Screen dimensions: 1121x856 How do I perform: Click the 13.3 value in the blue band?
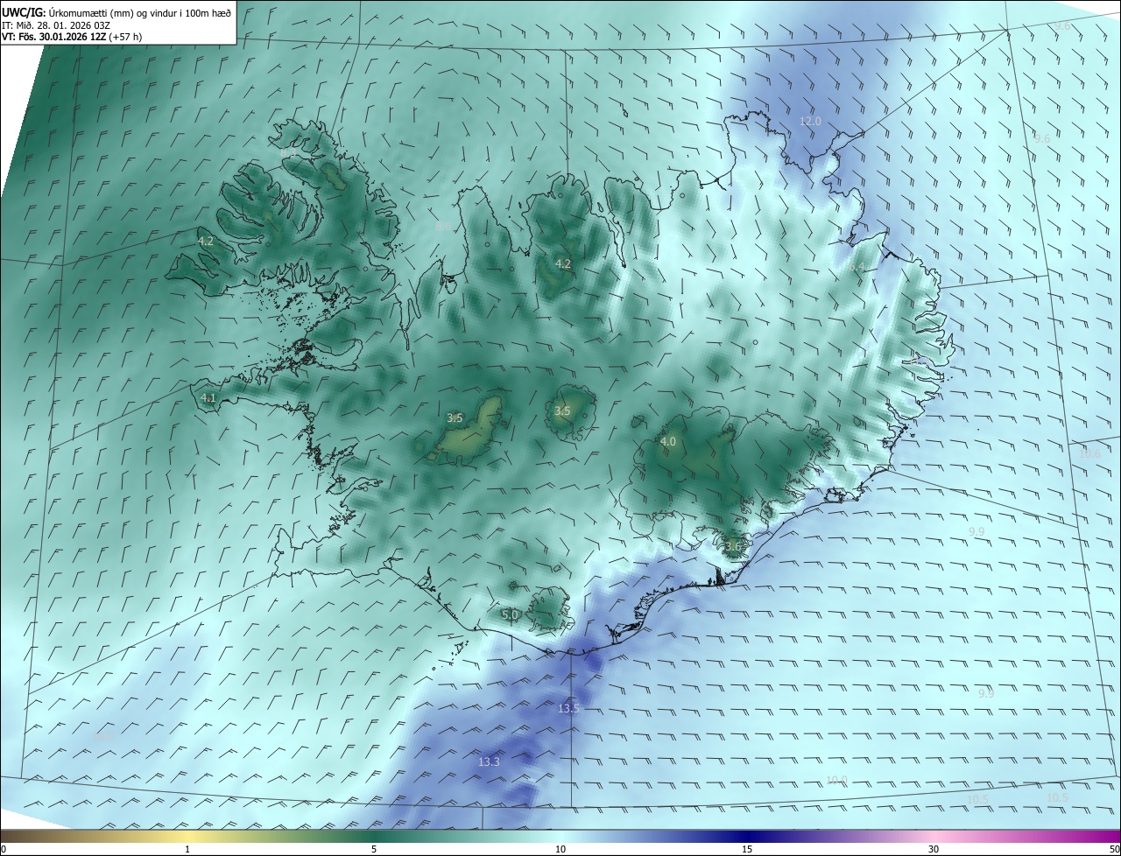489,762
